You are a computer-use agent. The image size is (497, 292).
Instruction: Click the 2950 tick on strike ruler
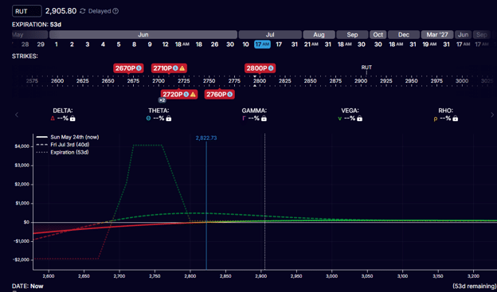(412, 81)
